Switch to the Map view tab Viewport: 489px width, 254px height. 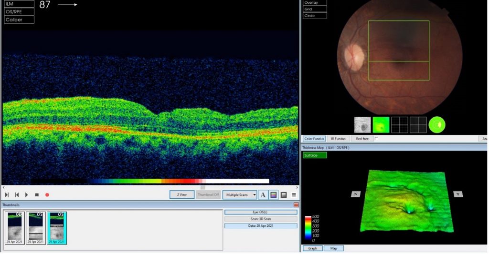pyautogui.click(x=333, y=248)
